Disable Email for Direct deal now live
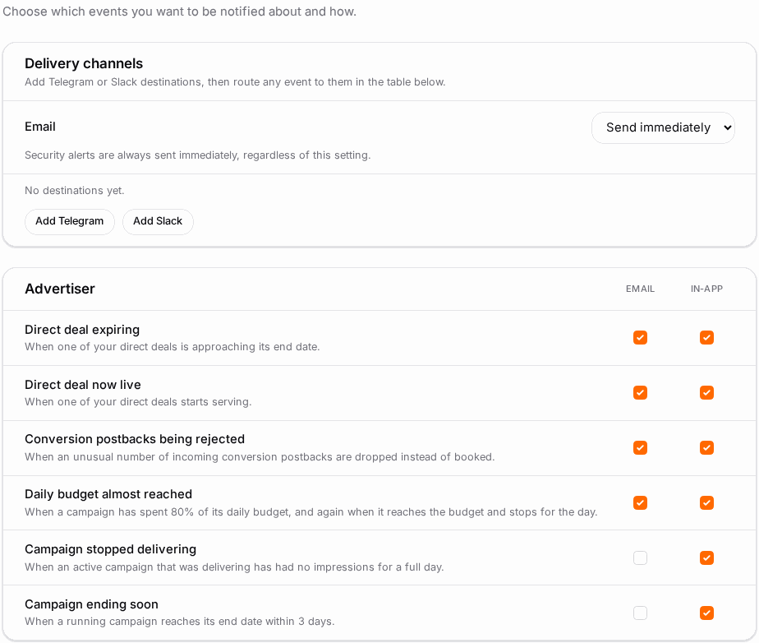This screenshot has width=759, height=643. click(640, 392)
